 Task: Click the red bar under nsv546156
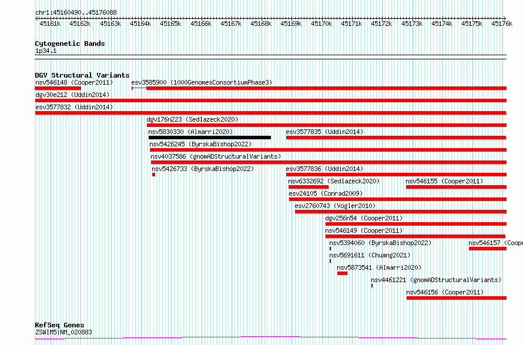456,298
